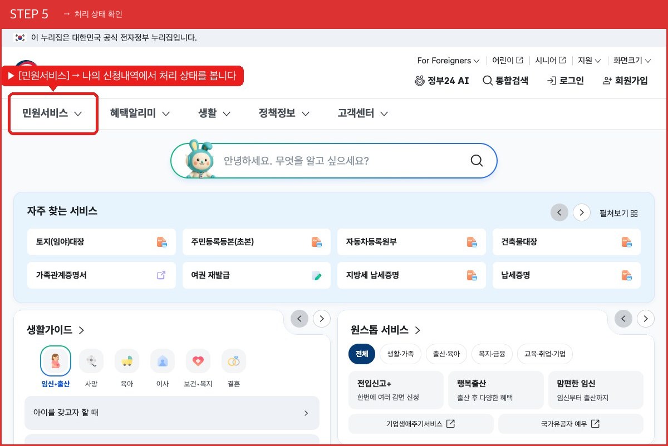Open the 민원서비스 menu

(52, 113)
